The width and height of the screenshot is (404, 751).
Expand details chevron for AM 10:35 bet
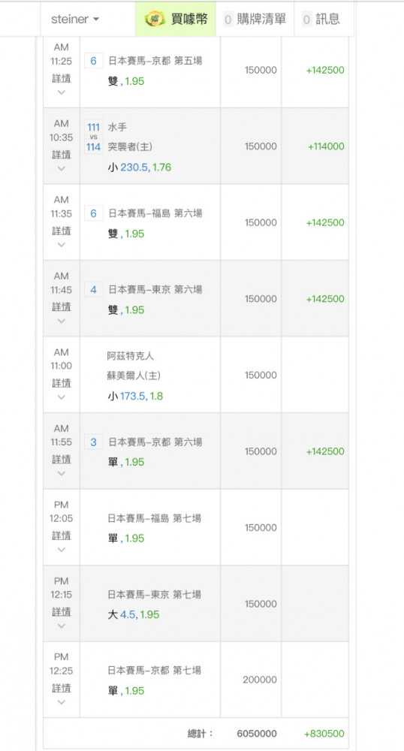coord(62,168)
